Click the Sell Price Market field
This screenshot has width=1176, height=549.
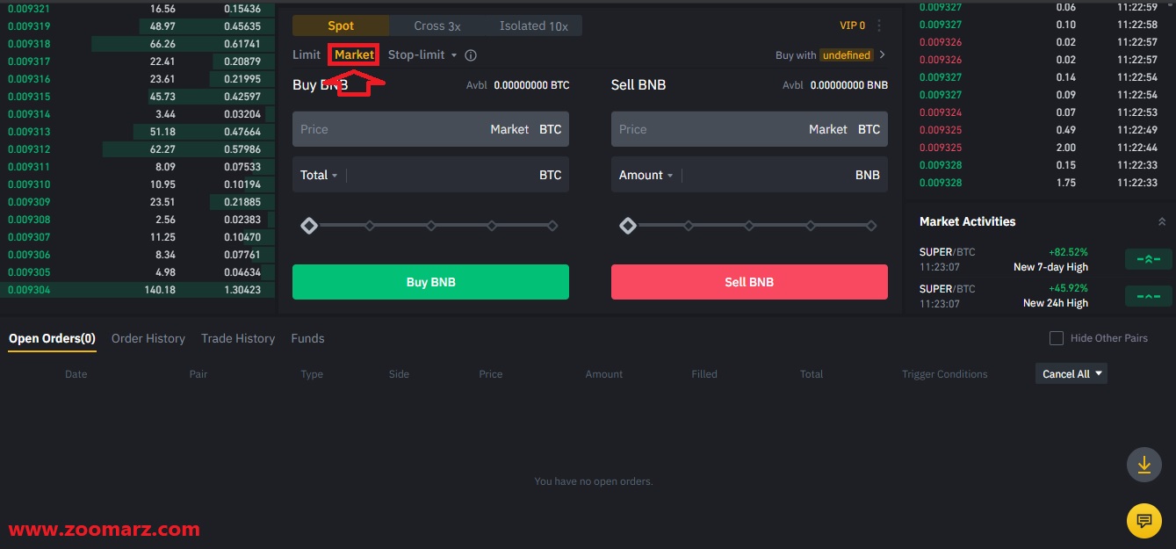749,129
